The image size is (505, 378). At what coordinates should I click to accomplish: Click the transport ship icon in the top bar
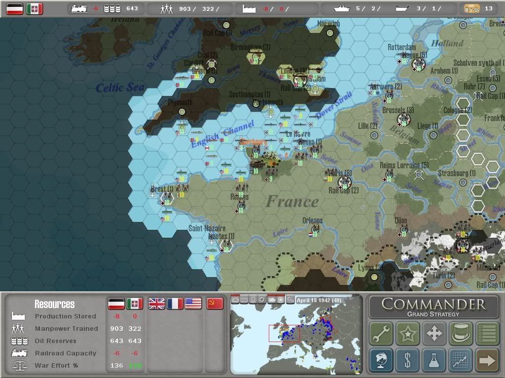402,9
